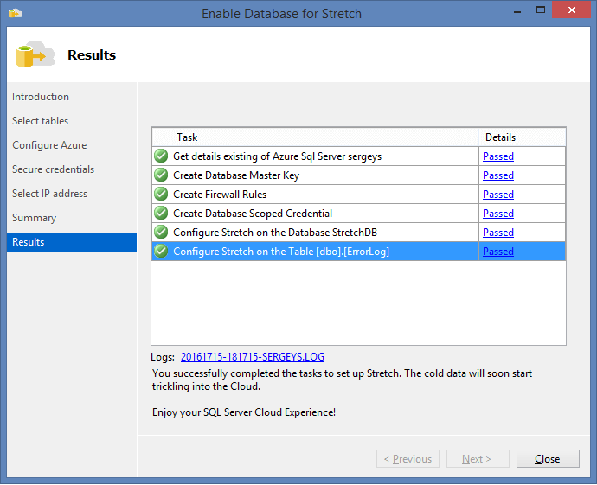Select 'Get details existing of Azure Sql Server sergeys'
The image size is (597, 485).
pos(277,156)
